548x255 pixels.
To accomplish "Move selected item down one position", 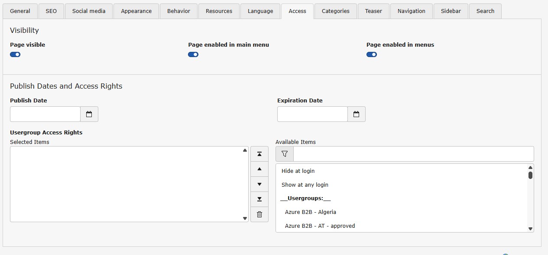I will click(x=259, y=184).
